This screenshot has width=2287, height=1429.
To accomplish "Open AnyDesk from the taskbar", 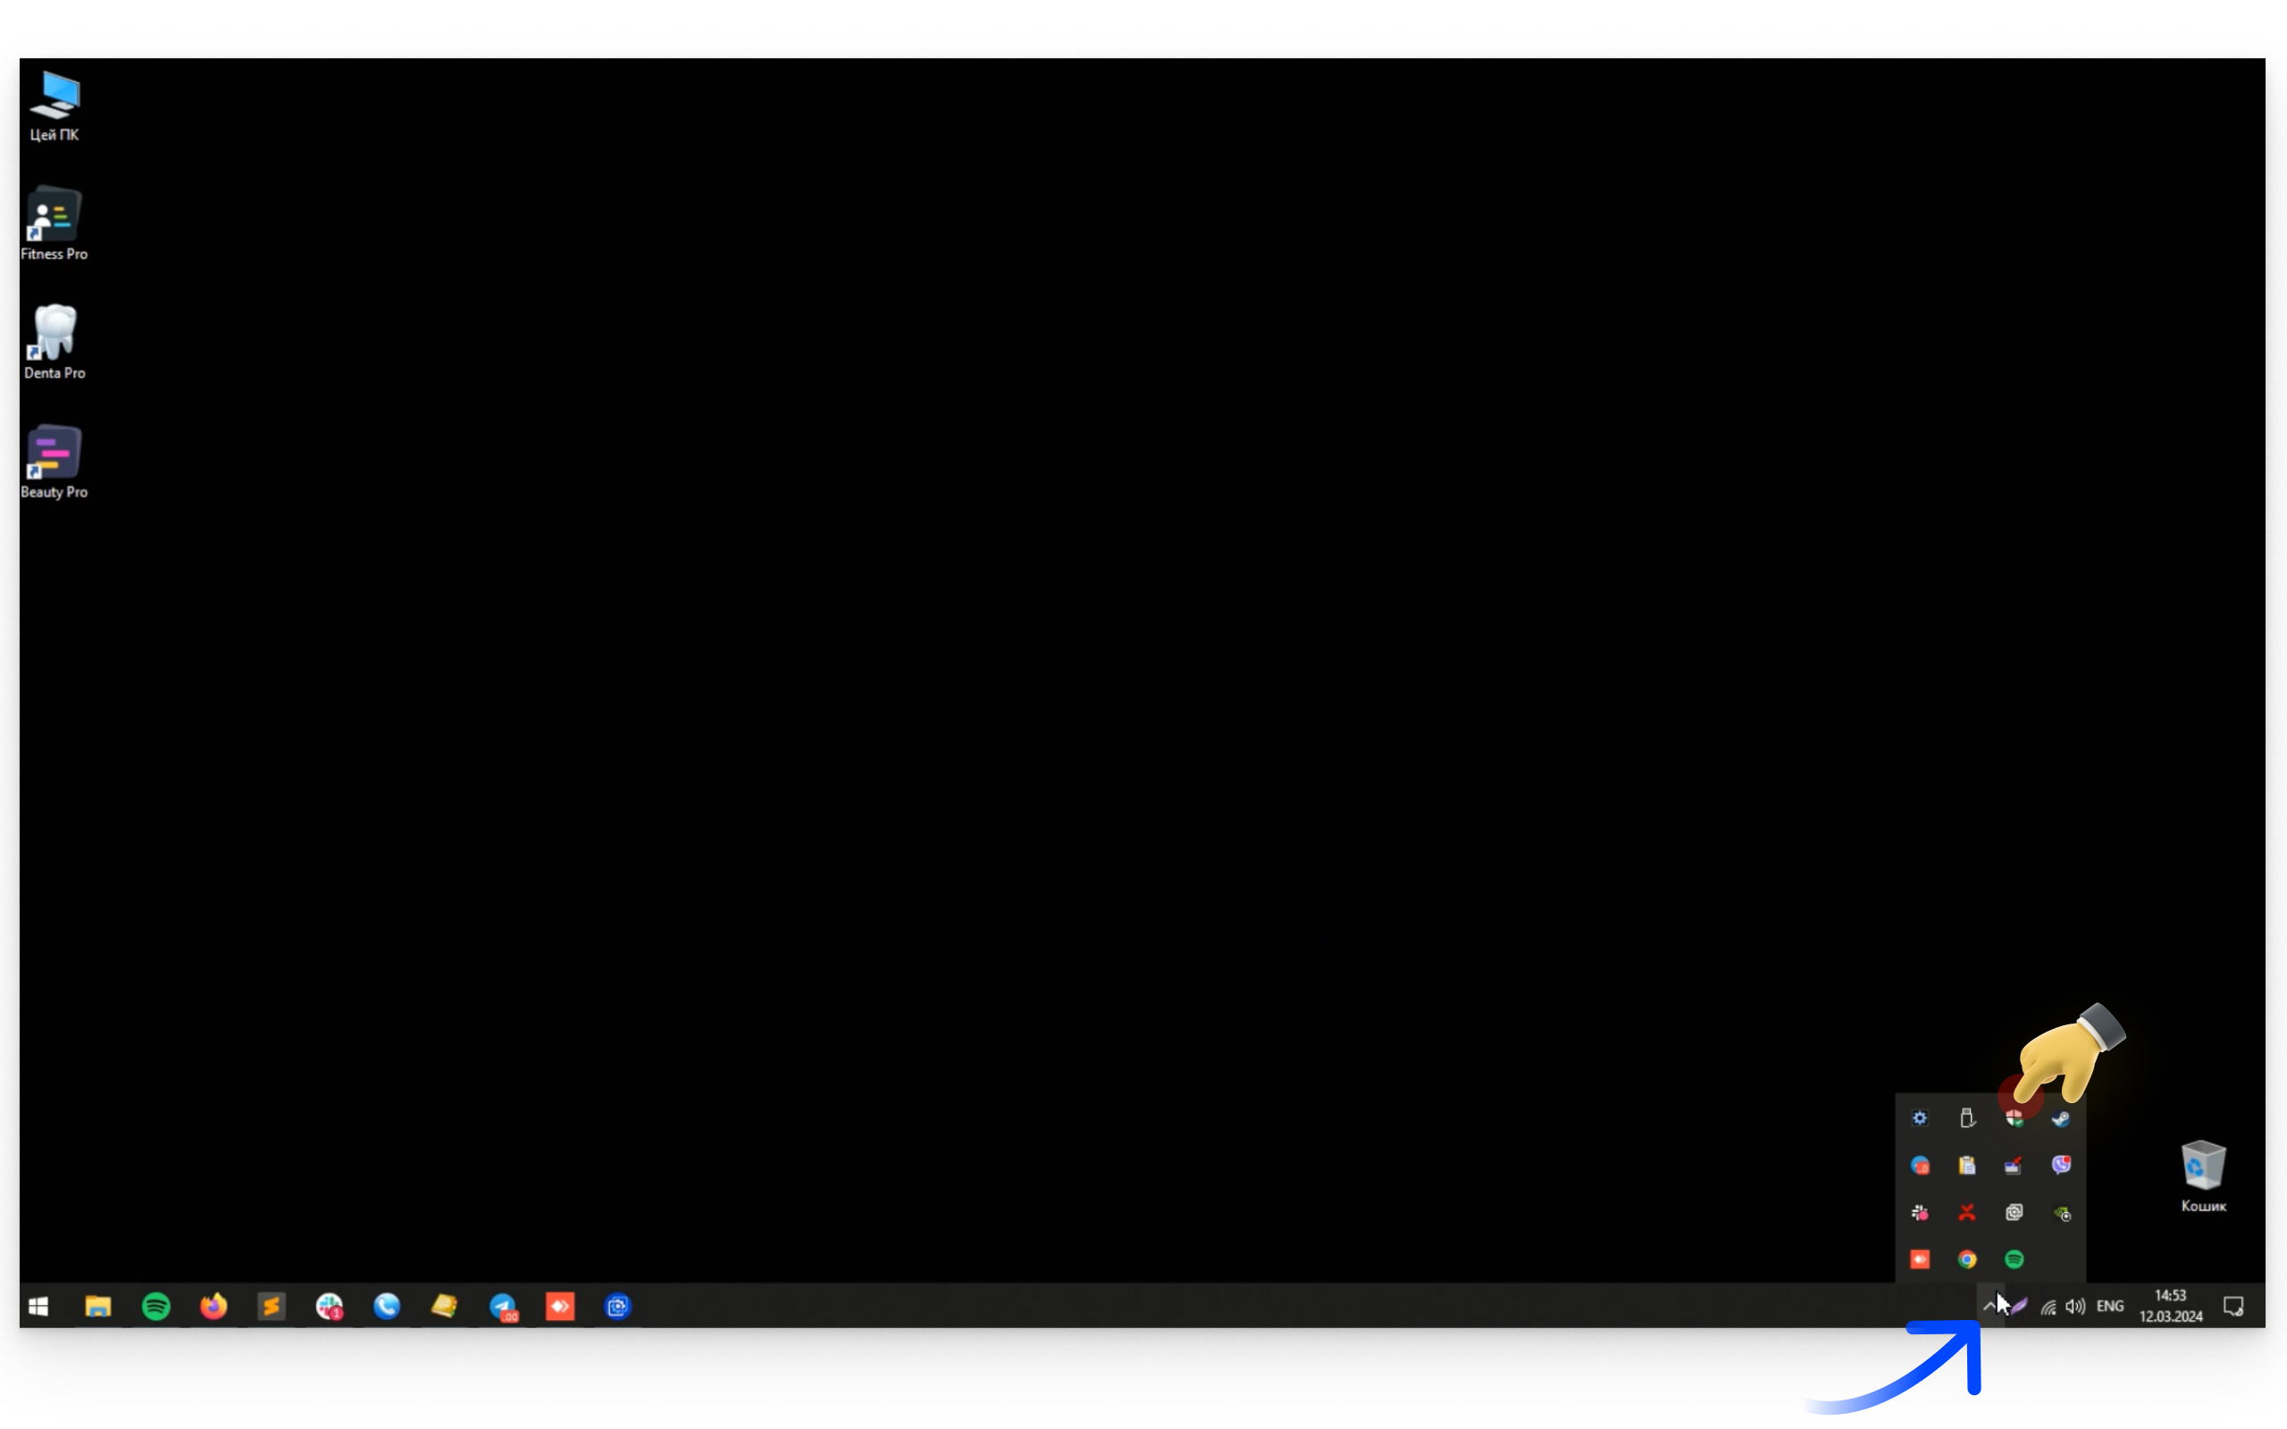I will point(560,1306).
